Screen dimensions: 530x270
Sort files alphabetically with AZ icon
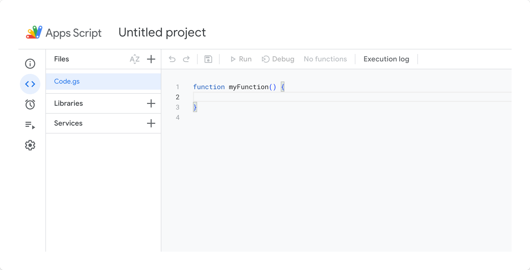[x=135, y=59]
